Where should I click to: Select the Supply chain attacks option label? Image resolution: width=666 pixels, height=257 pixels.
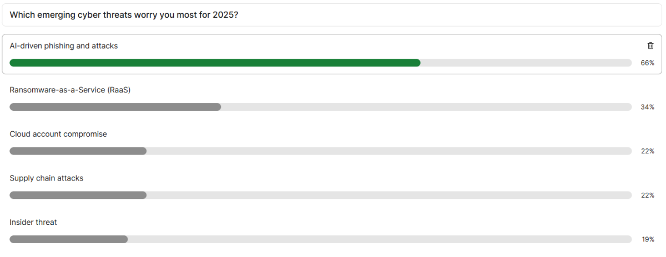(x=47, y=178)
